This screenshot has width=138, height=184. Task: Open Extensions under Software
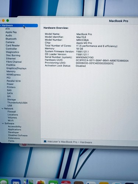[x=14, y=138]
